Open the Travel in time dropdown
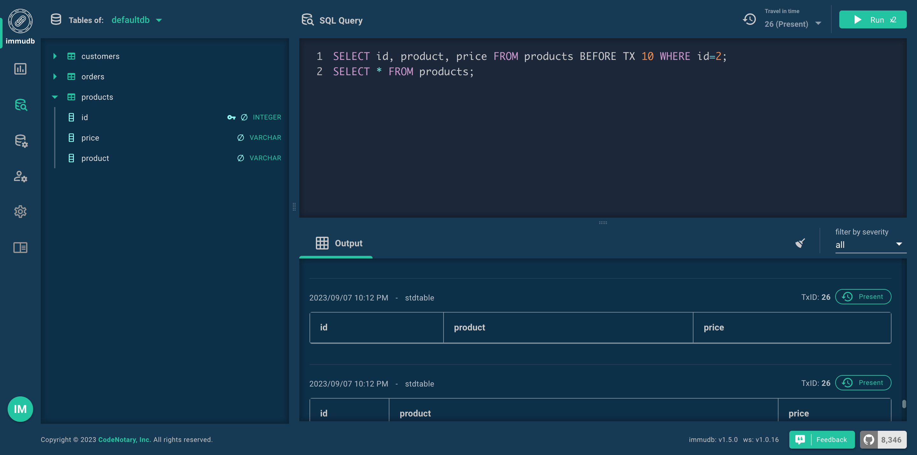 click(x=793, y=24)
